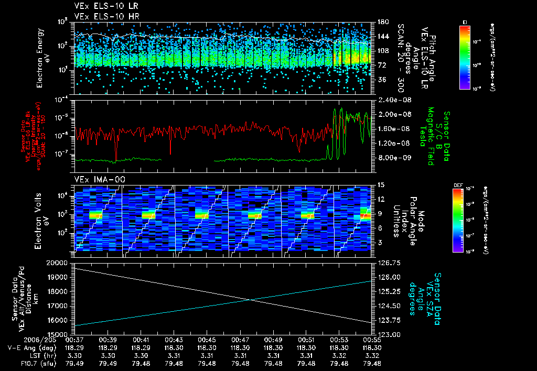Click the "Pitch Angle" axis label
The image size is (537, 371).
[433, 58]
